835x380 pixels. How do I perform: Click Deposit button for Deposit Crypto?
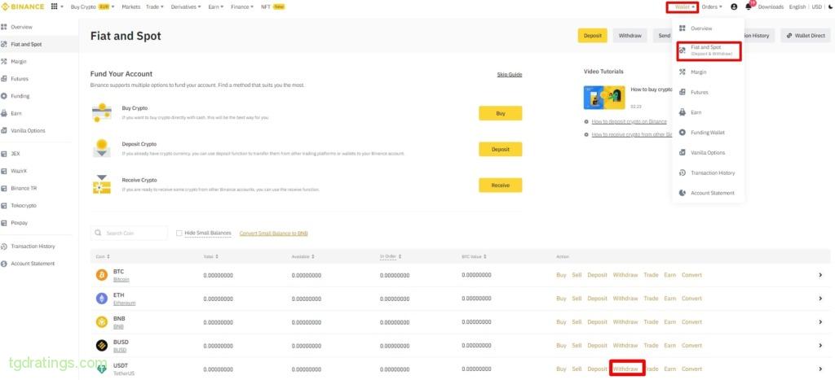[500, 150]
